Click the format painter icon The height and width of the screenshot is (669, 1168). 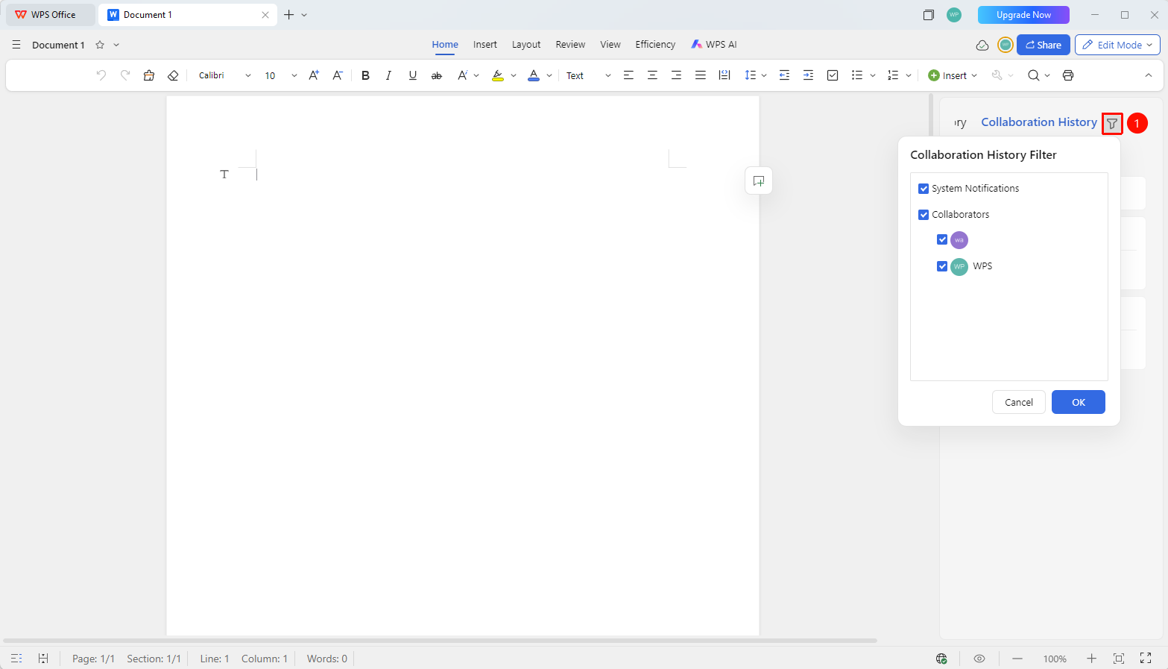coord(149,75)
